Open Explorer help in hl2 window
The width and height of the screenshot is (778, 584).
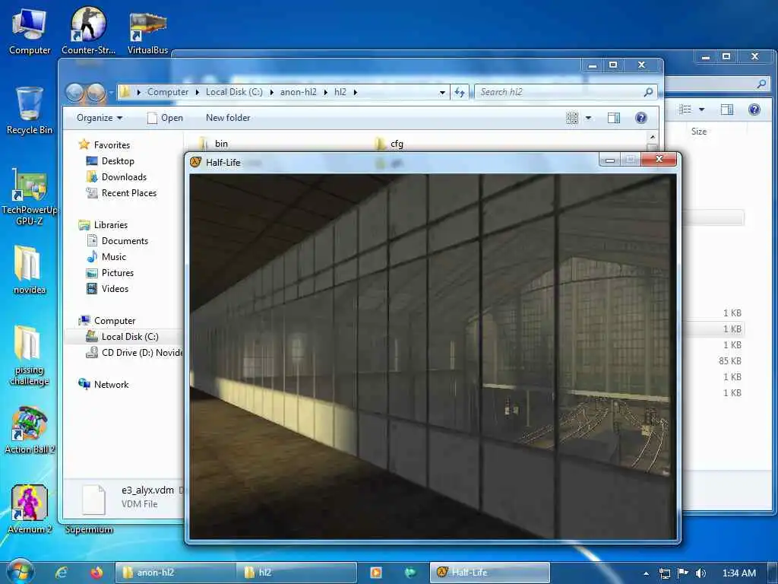pos(641,118)
